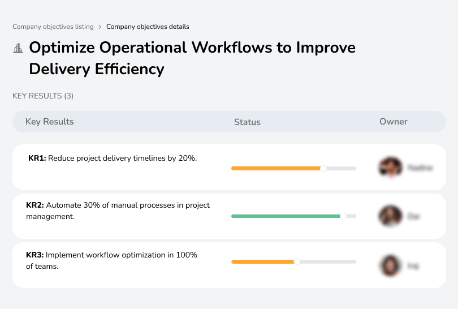Click the KR3 orange progress slider handle
Viewport: 458px width, 309px height.
pos(297,261)
